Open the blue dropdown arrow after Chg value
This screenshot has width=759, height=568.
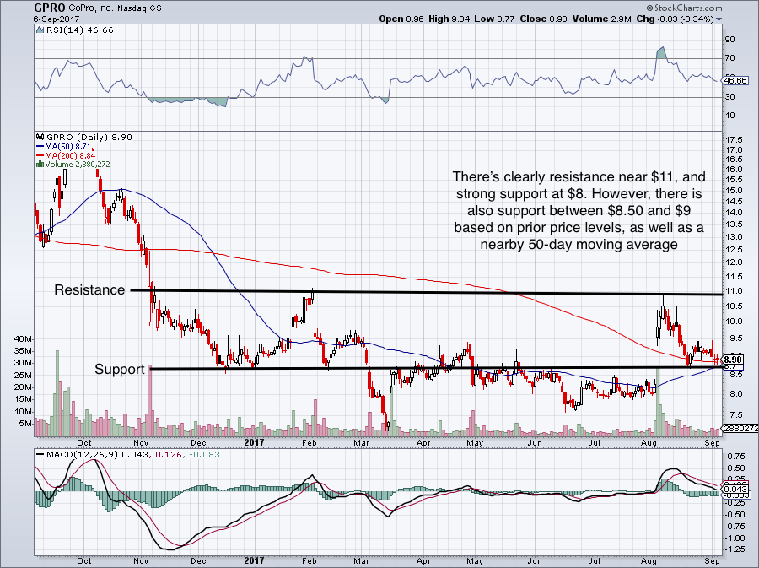coord(719,19)
